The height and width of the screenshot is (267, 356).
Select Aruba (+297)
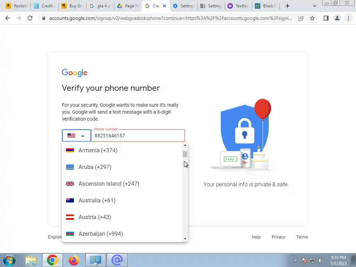pyautogui.click(x=122, y=167)
